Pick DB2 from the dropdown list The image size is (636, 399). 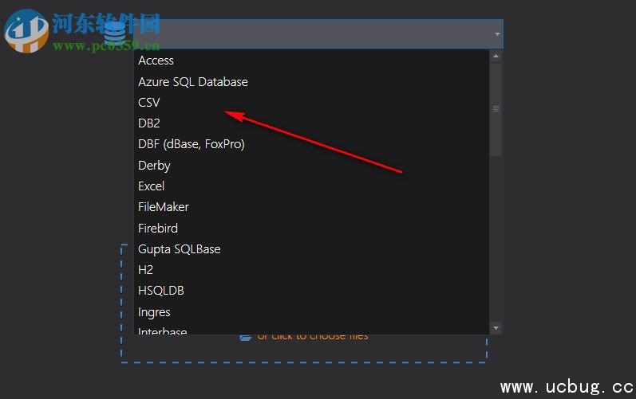pyautogui.click(x=149, y=123)
